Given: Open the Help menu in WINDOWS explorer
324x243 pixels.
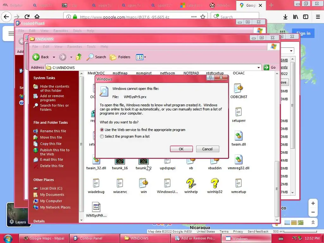Looking at the screenshot, I should point(104,47).
